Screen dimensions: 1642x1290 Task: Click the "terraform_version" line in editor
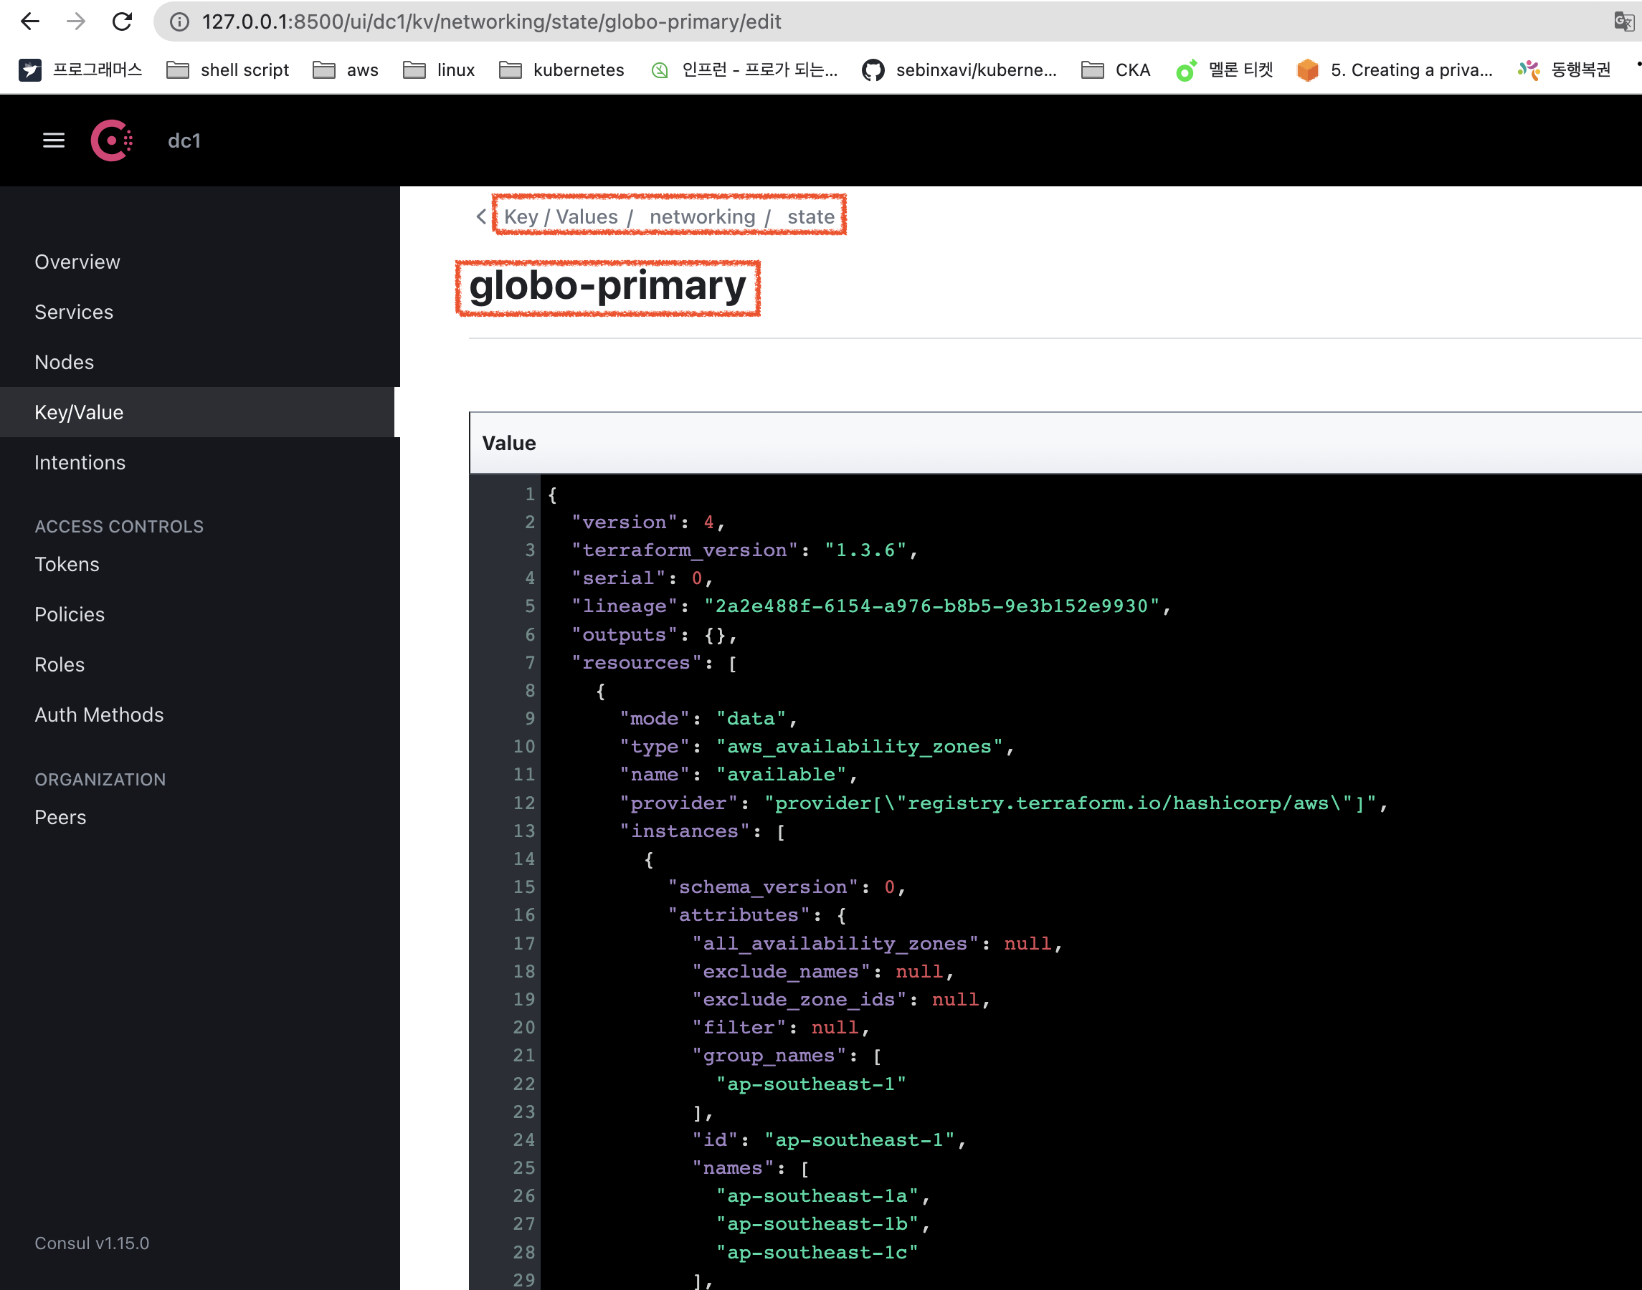coord(744,550)
